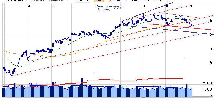Click the 消去 erase button with icon
The image size is (214, 105).
coord(115,1)
